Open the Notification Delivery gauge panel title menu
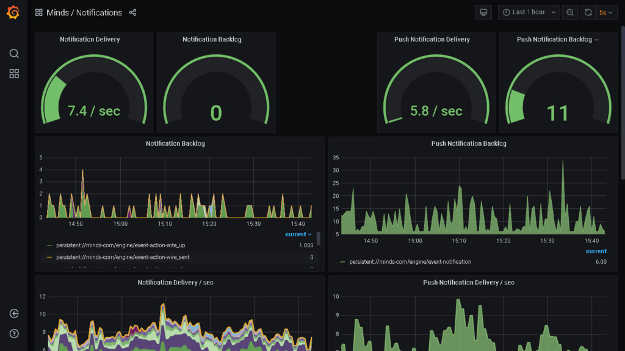 point(90,40)
